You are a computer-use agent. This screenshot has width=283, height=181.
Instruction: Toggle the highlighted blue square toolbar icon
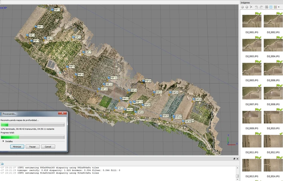[x=271, y=7]
